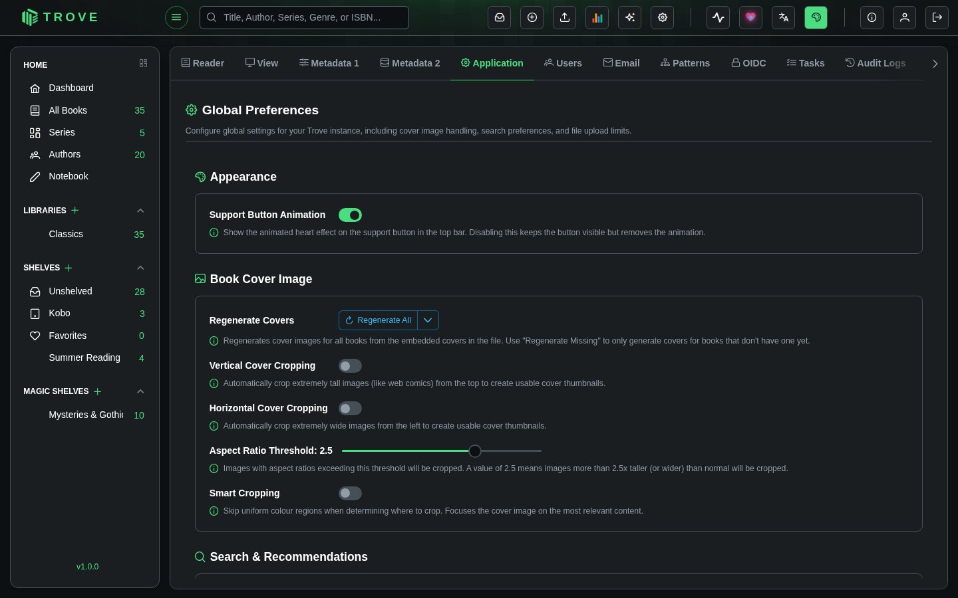The height and width of the screenshot is (598, 958).
Task: Collapse the Shelves section chevron
Action: click(x=140, y=268)
